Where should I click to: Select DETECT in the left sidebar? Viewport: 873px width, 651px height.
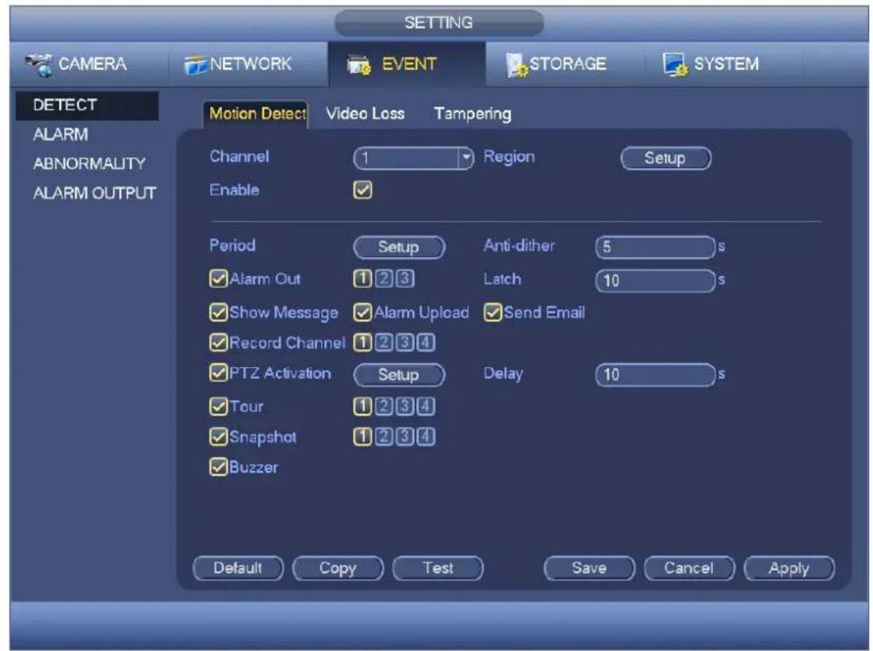[87, 105]
